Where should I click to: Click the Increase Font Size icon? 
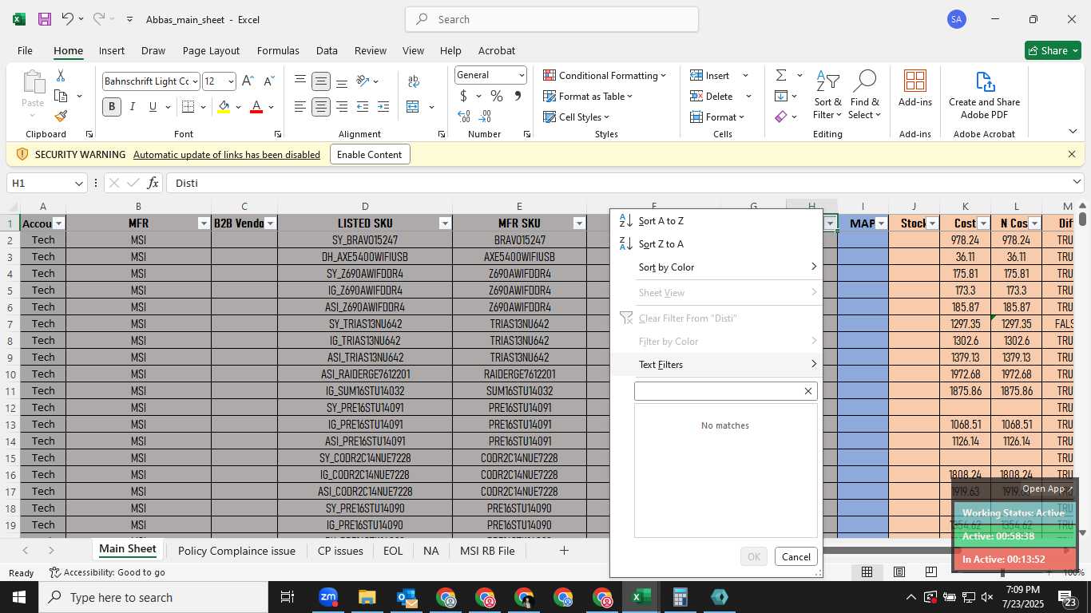248,81
